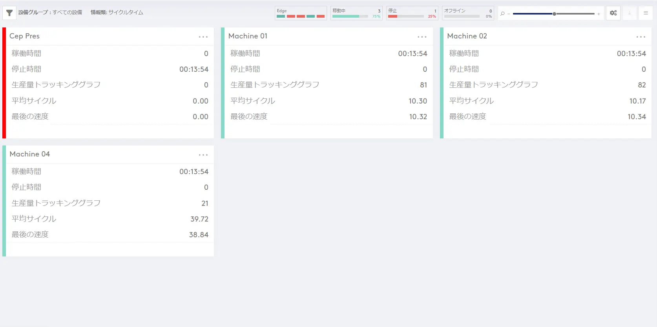Screen dimensions: 657x327
Task: Select the Edge status panel
Action: click(301, 13)
